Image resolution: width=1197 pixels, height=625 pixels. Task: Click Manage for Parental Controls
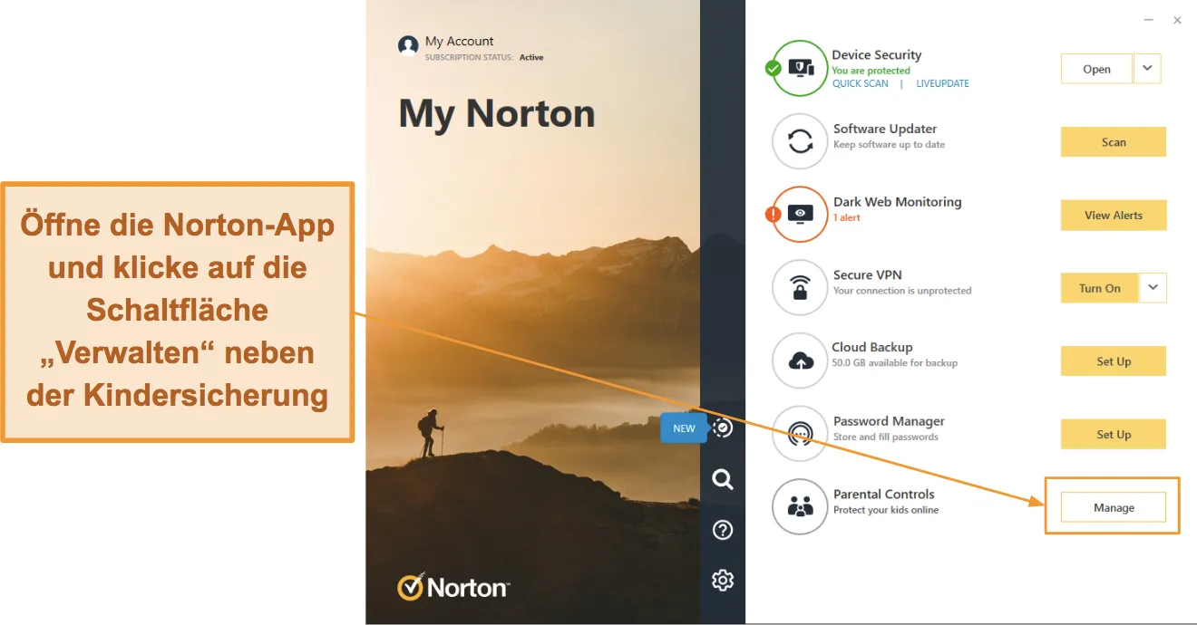1114,508
